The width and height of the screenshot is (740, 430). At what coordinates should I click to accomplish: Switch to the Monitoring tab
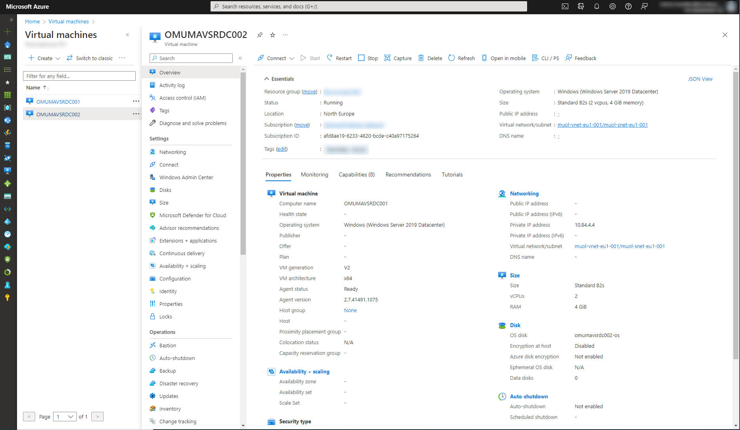(314, 174)
